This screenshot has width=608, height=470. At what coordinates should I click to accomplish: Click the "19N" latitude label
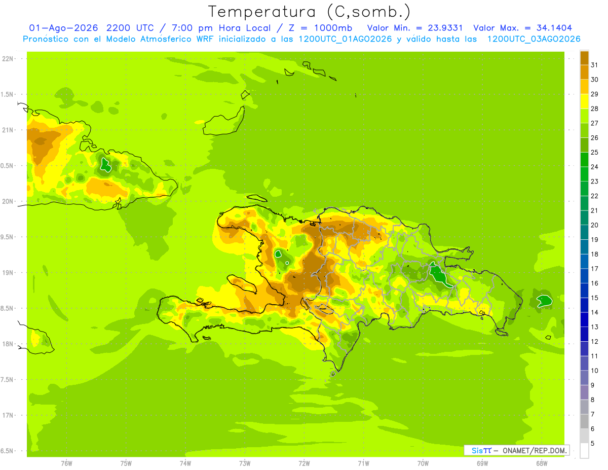8,272
